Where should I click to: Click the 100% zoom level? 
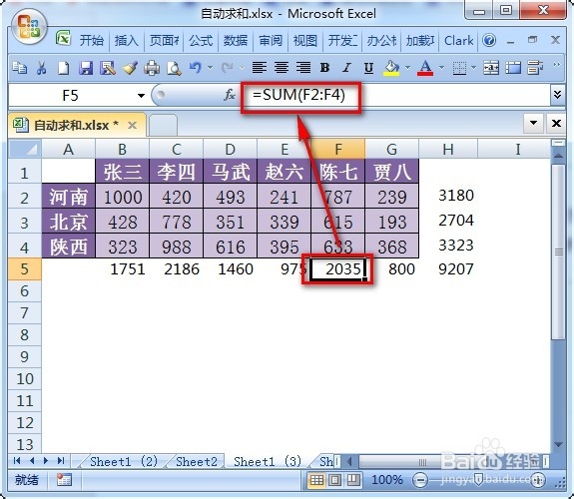[387, 480]
